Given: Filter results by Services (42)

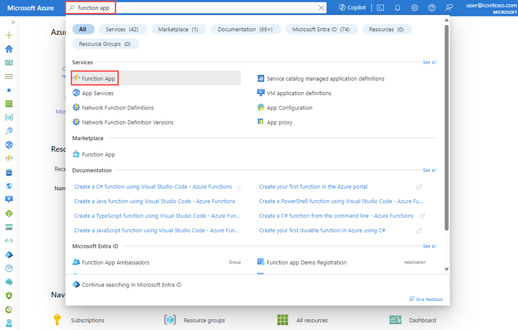Looking at the screenshot, I should 122,29.
